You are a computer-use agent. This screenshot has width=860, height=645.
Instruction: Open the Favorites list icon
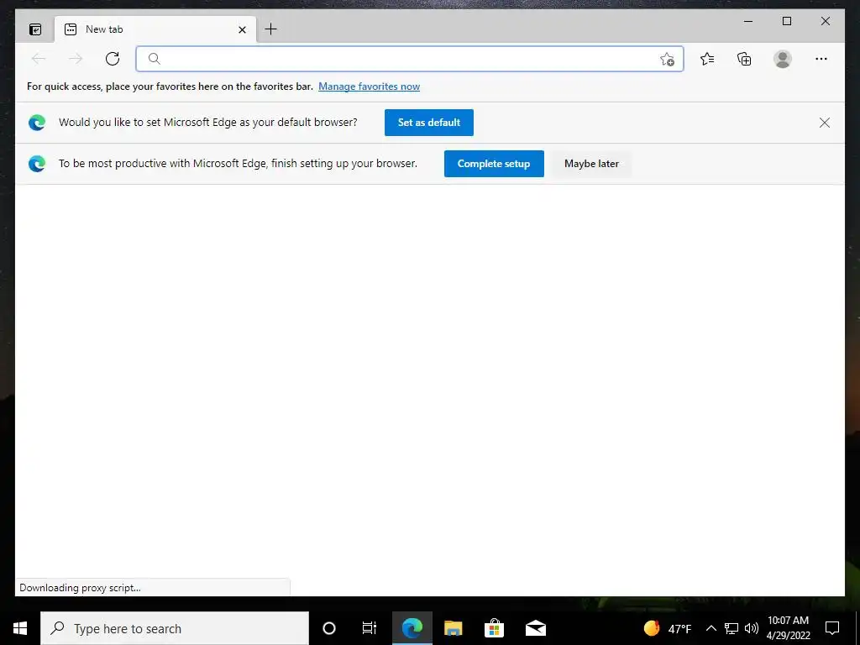[x=707, y=59]
